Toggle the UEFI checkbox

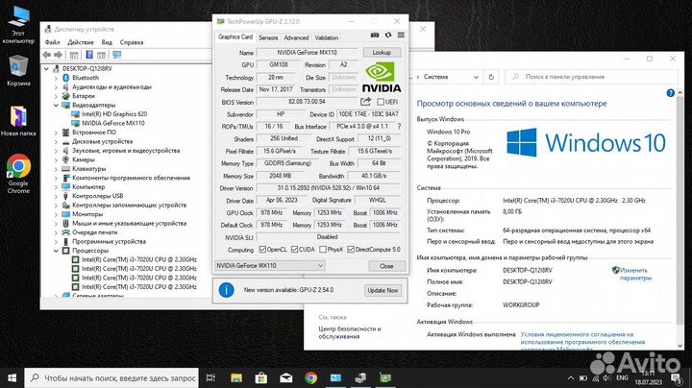point(381,102)
